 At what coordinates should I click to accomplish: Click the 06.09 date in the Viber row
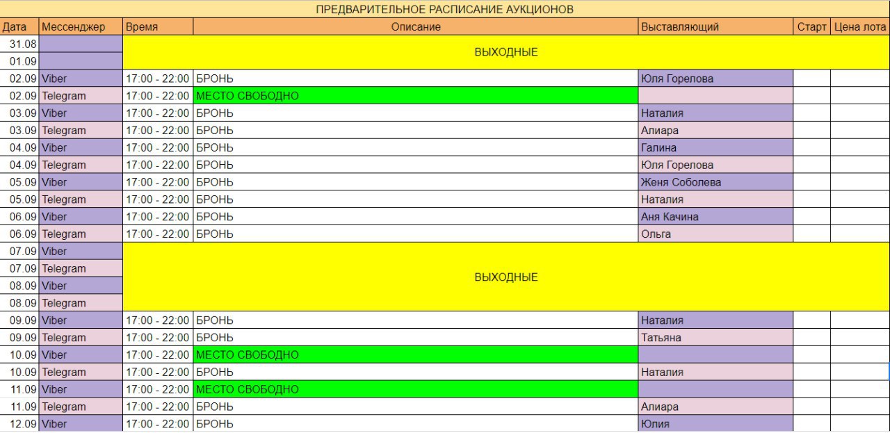19,216
